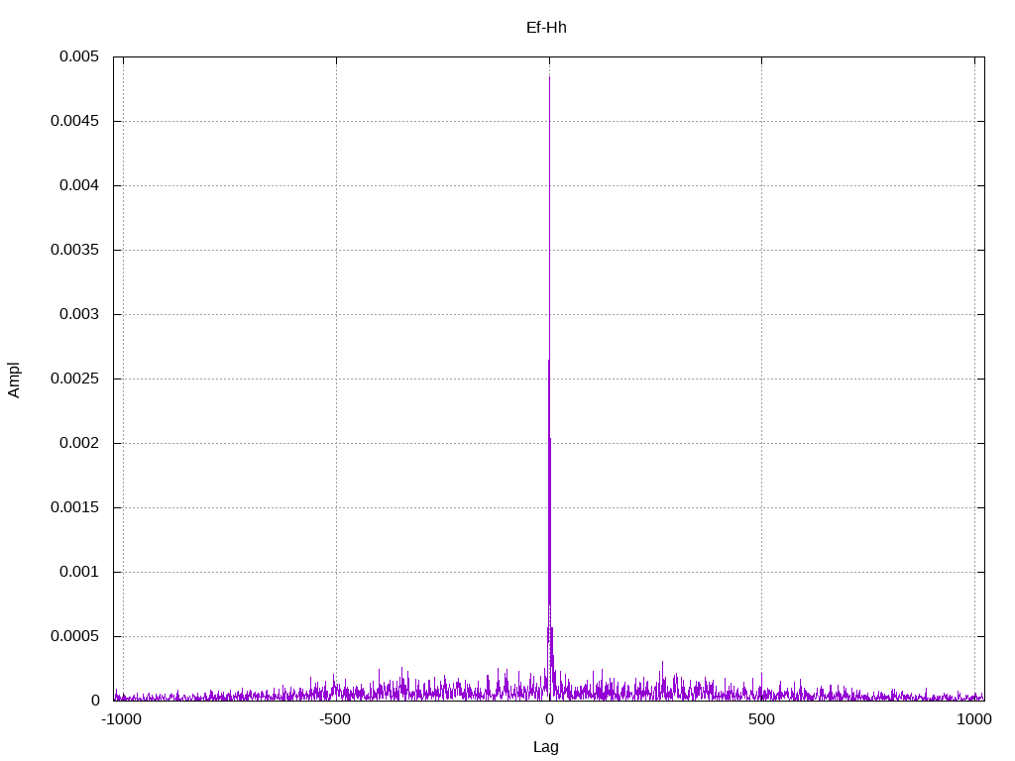Click the Ampl y-axis label
The width and height of the screenshot is (1015, 761).
(14, 380)
